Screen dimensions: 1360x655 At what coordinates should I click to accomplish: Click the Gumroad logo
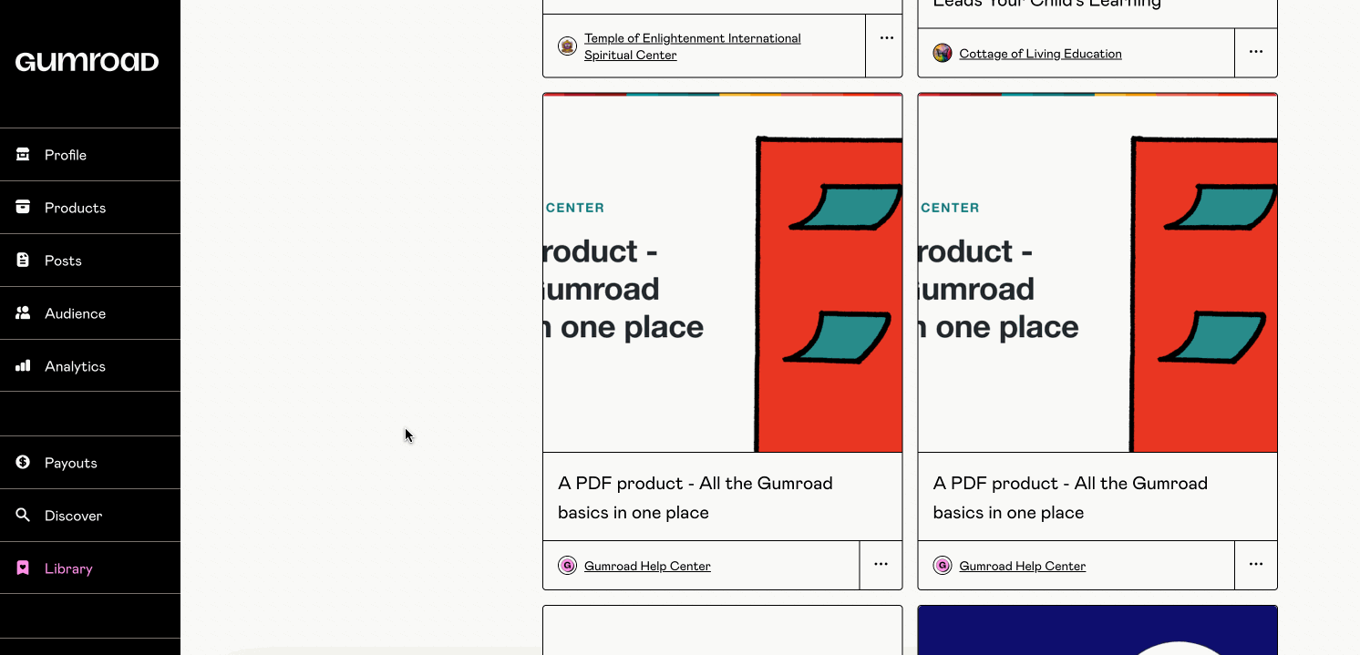(x=88, y=62)
